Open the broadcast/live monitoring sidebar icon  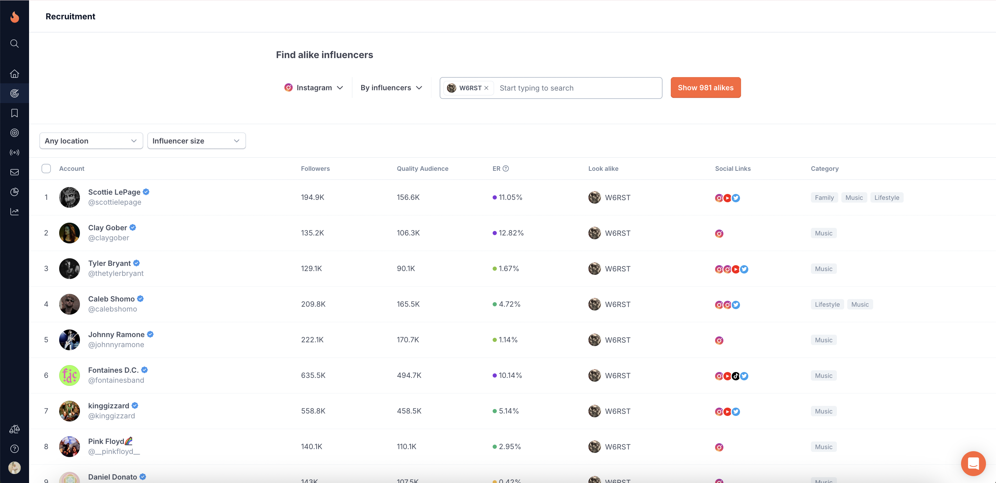pos(14,152)
